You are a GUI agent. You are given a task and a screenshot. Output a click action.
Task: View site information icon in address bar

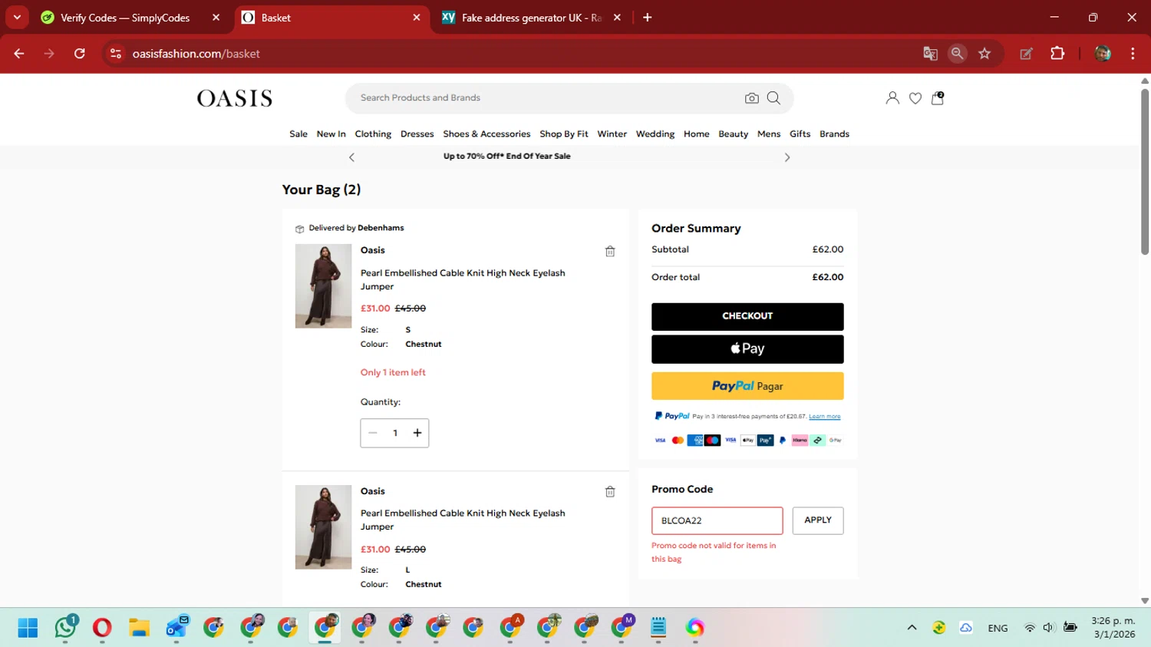click(116, 54)
